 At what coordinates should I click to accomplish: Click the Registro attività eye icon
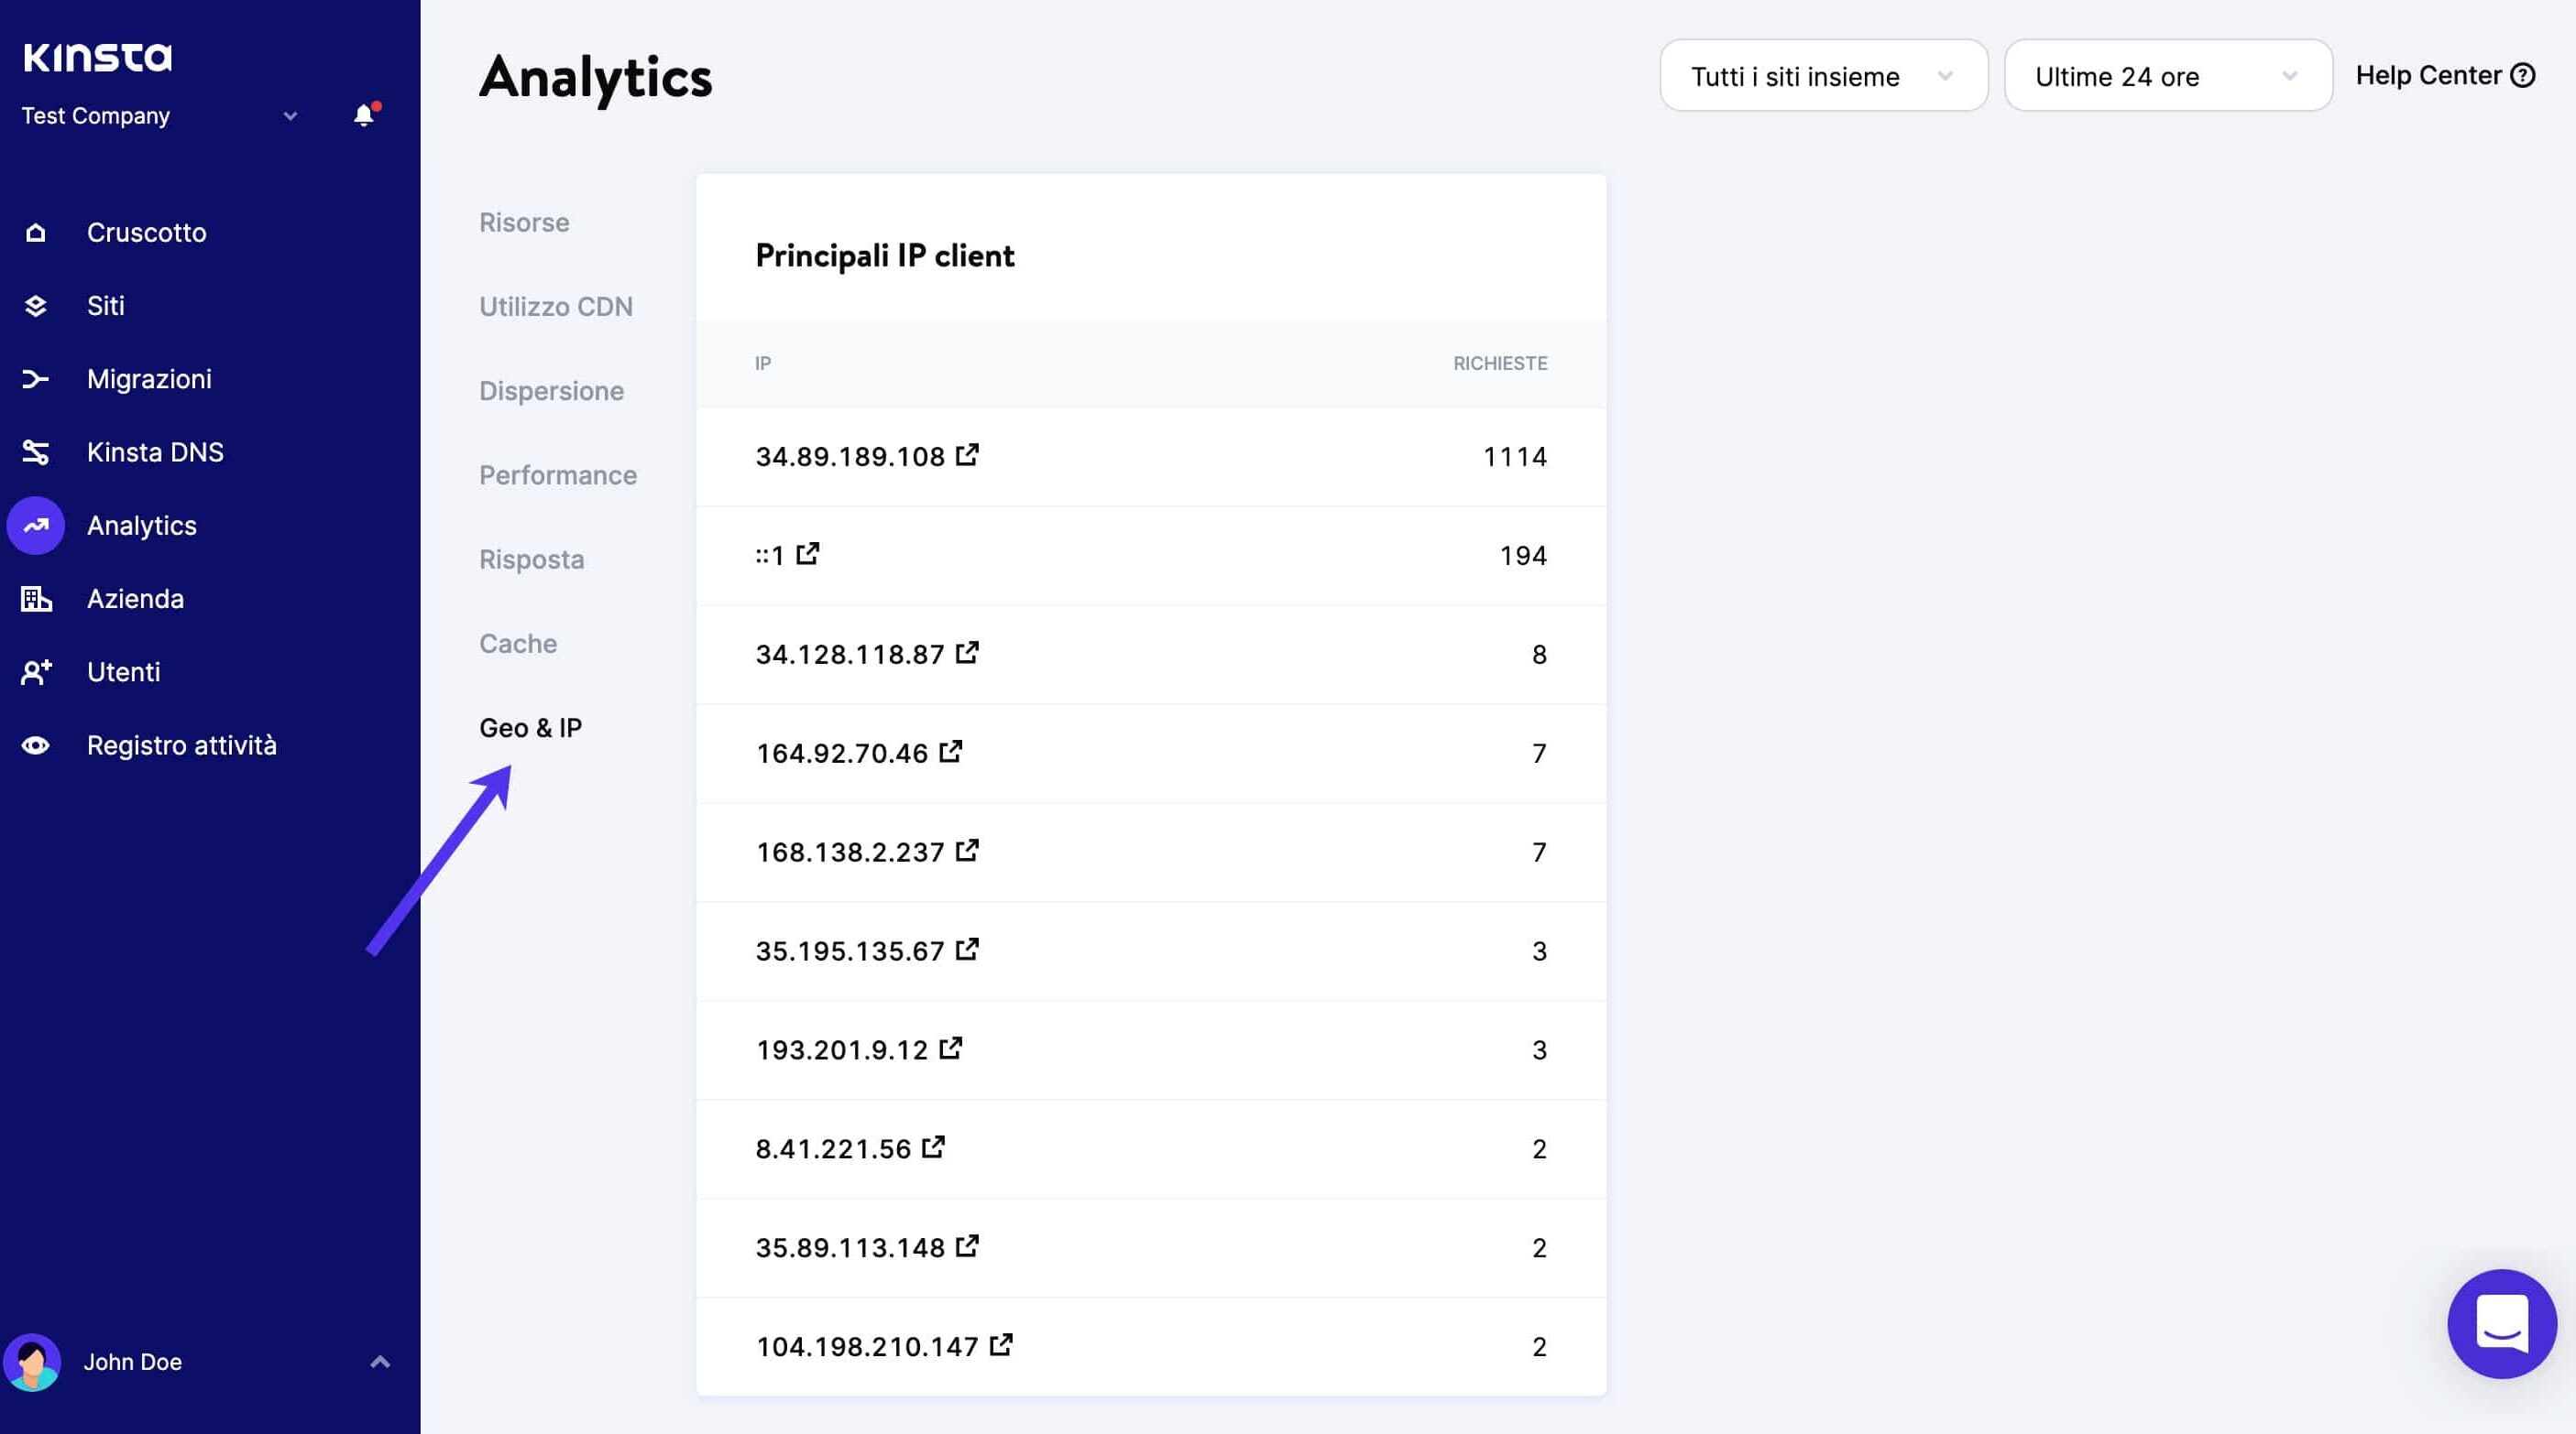point(36,745)
